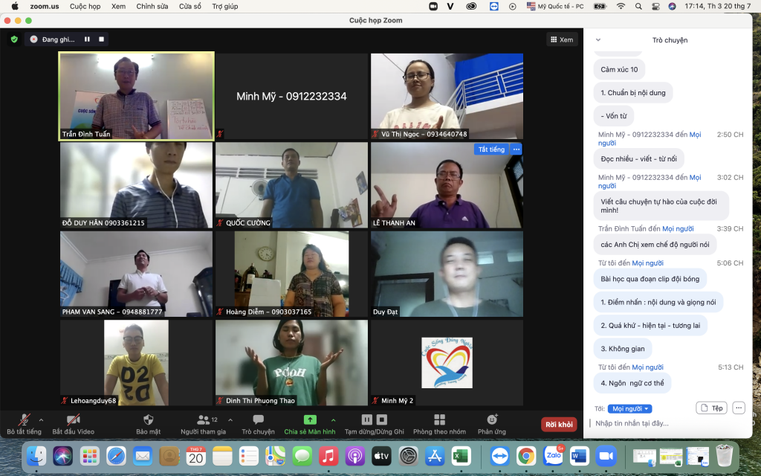The height and width of the screenshot is (476, 761).
Task: Open Trash in Dock
Action: (x=724, y=456)
